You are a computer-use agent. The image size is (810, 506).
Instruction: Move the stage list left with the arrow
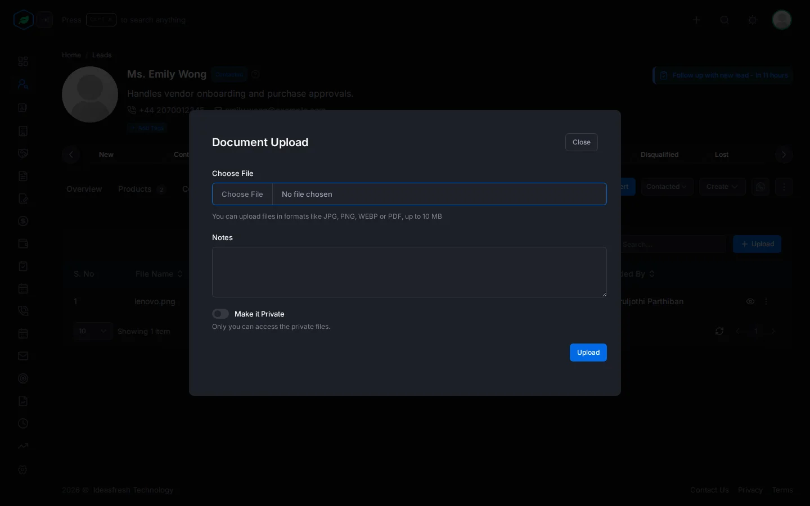[71, 155]
